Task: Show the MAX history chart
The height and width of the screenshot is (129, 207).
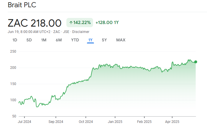Action: tap(121, 40)
